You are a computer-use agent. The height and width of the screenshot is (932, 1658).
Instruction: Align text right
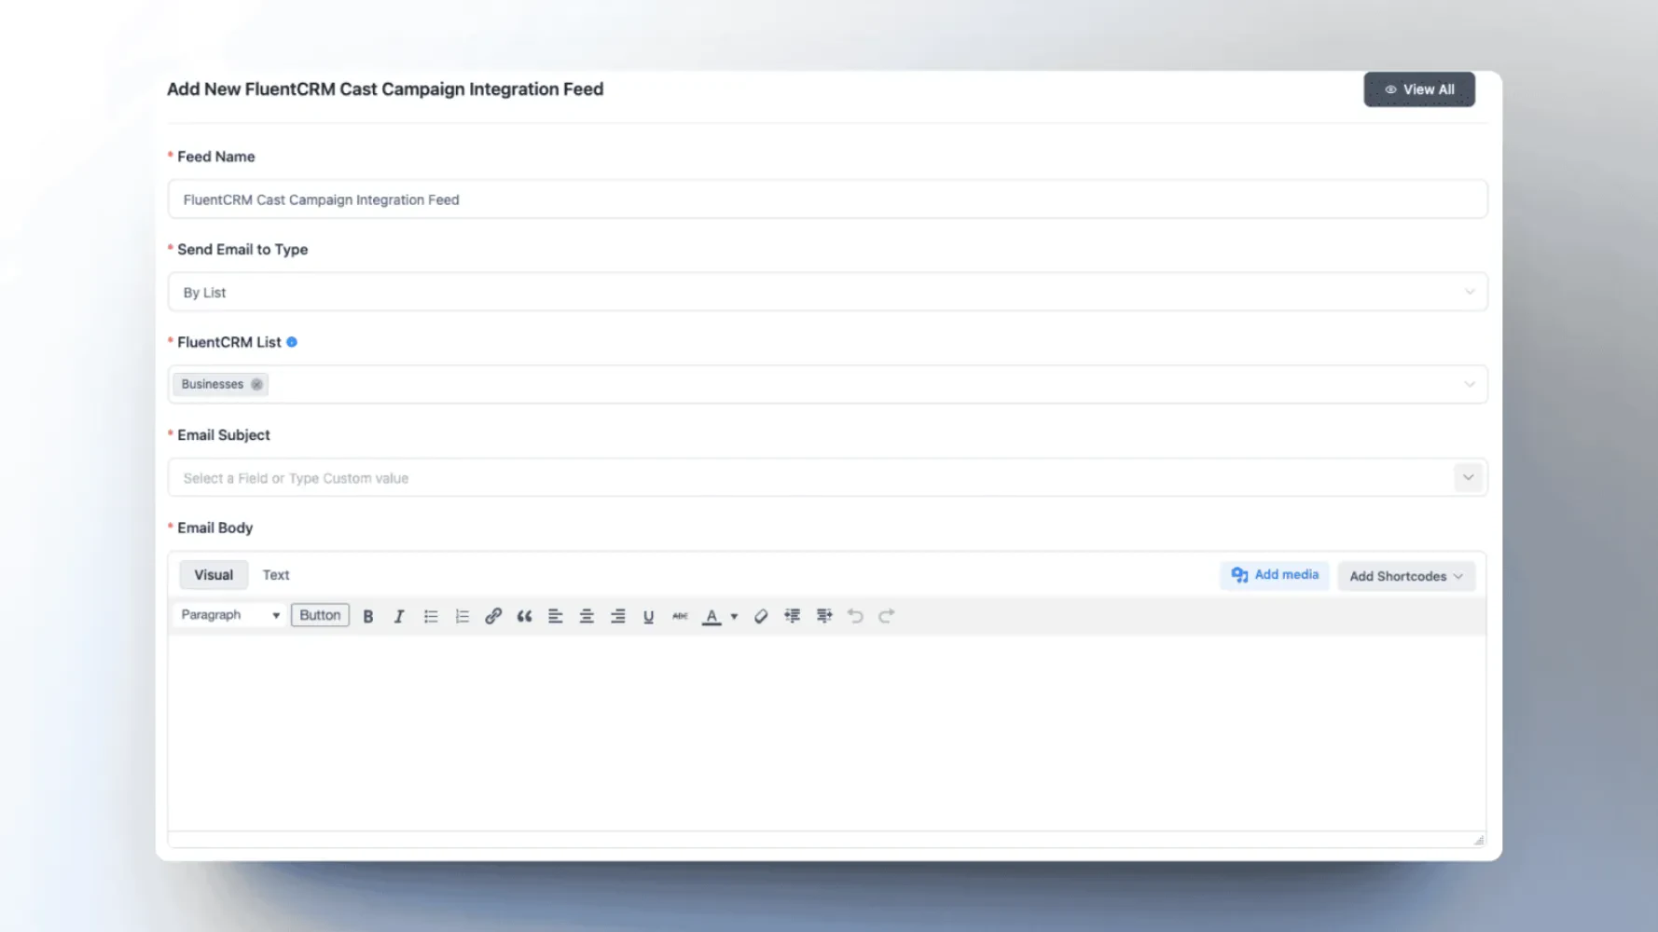[x=618, y=616]
